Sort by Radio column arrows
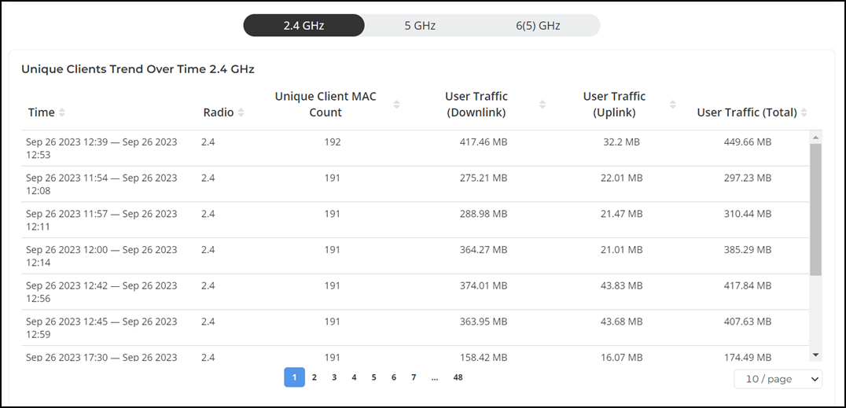Image resolution: width=846 pixels, height=408 pixels. pos(241,112)
